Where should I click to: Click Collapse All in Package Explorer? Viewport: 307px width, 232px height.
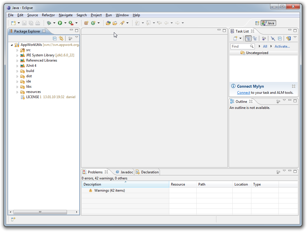(x=55, y=38)
